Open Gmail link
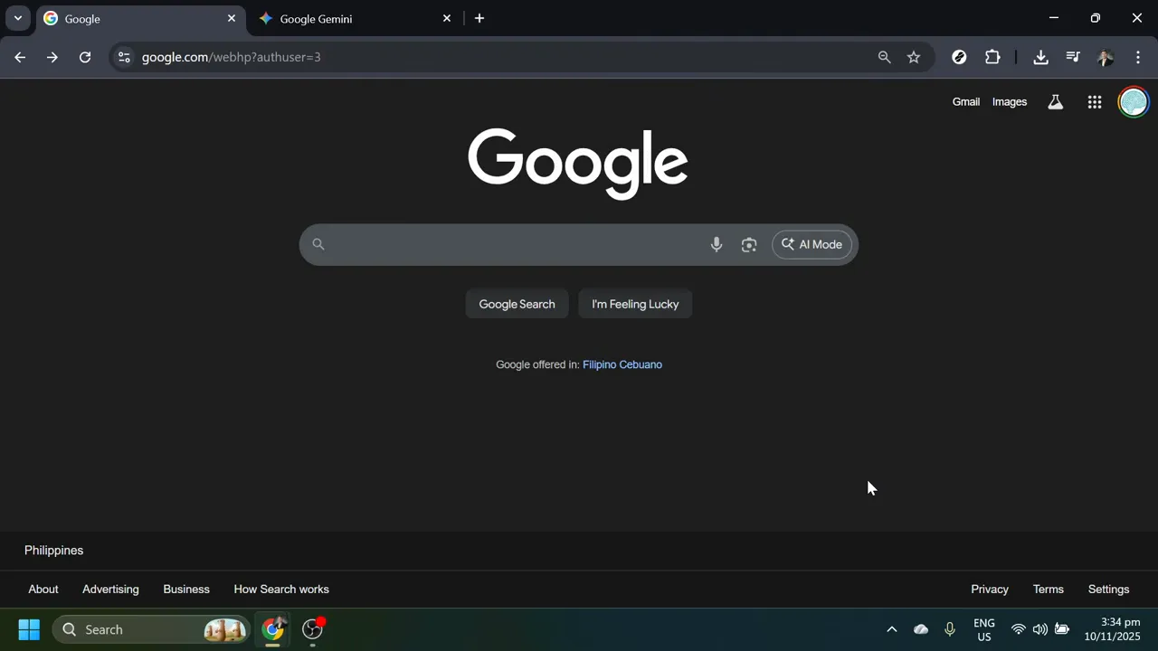Screen dimensions: 1158x651 (x=965, y=102)
